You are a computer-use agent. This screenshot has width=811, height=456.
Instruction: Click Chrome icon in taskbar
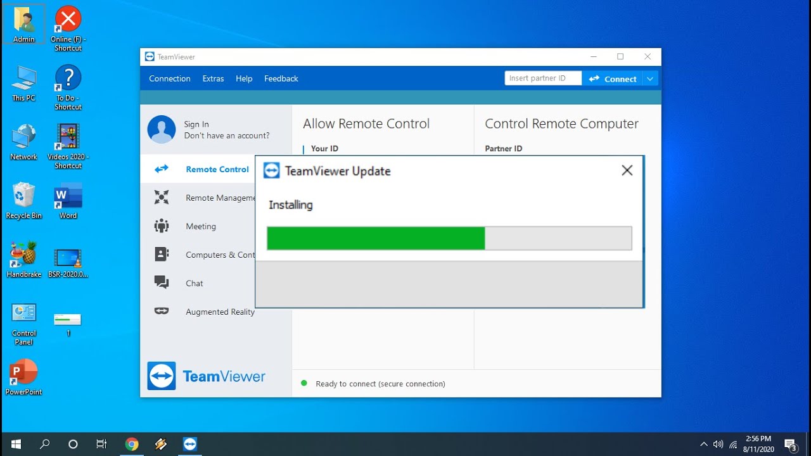pos(132,444)
